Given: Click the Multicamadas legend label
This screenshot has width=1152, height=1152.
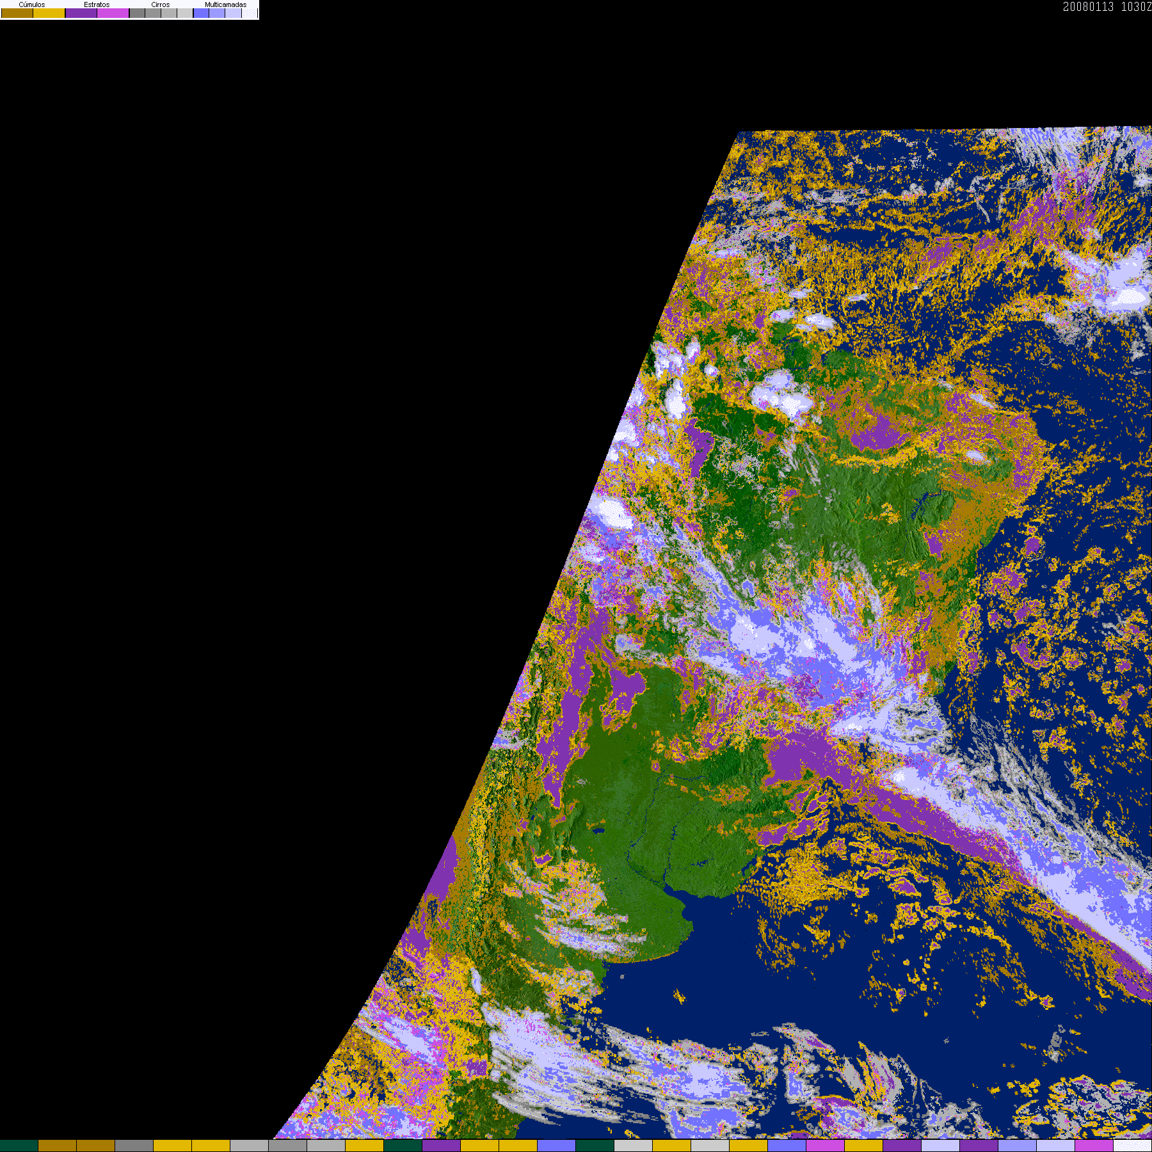Looking at the screenshot, I should (x=226, y=4).
